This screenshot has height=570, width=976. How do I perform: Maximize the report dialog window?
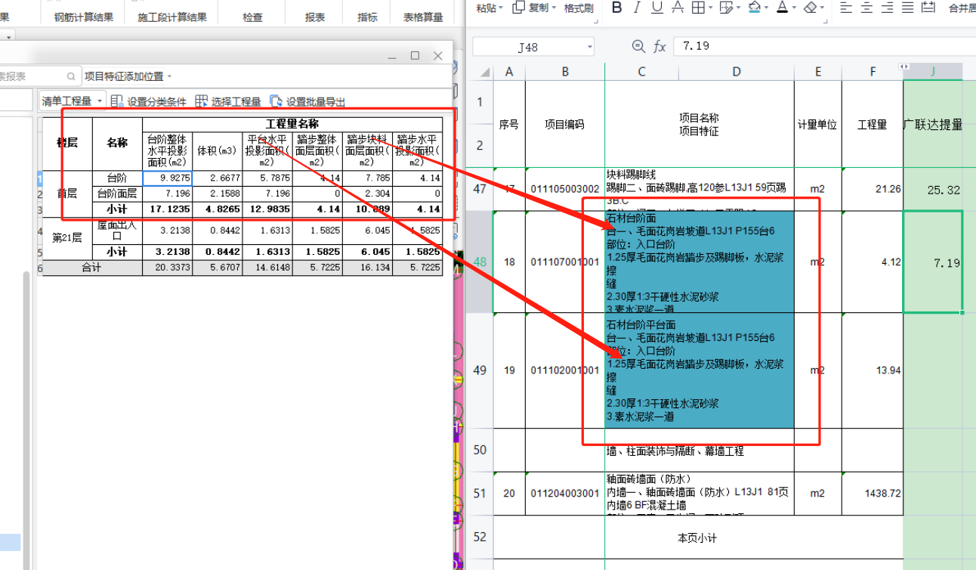coord(415,56)
